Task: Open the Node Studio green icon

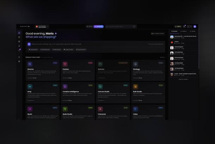Action: 65,109
